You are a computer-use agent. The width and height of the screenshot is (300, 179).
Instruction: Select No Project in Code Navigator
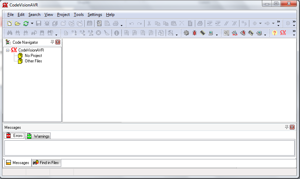(x=33, y=56)
